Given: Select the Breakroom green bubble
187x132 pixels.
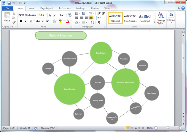Looking at the screenshot, I should tap(101, 53).
